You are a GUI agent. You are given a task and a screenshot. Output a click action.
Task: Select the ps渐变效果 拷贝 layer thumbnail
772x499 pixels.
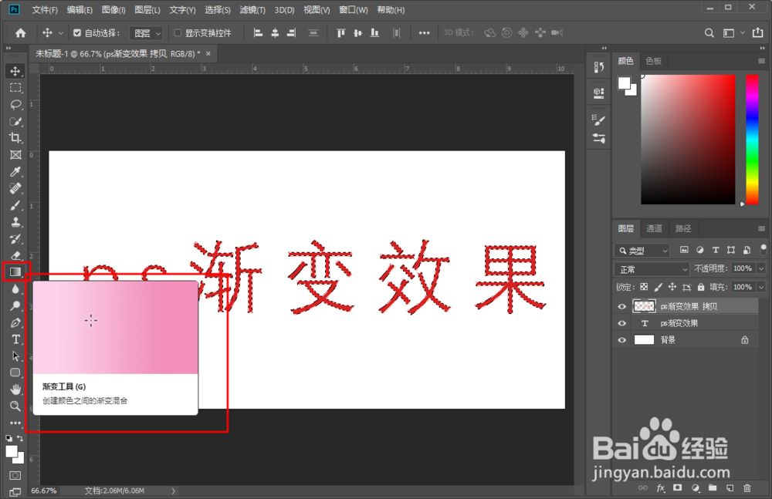click(x=645, y=306)
